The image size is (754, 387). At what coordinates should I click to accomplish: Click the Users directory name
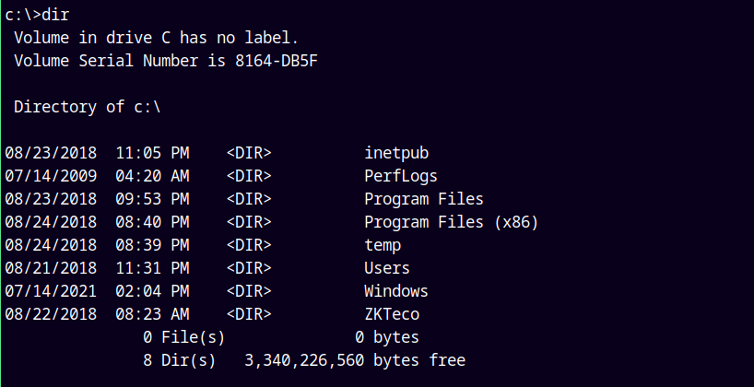(387, 268)
